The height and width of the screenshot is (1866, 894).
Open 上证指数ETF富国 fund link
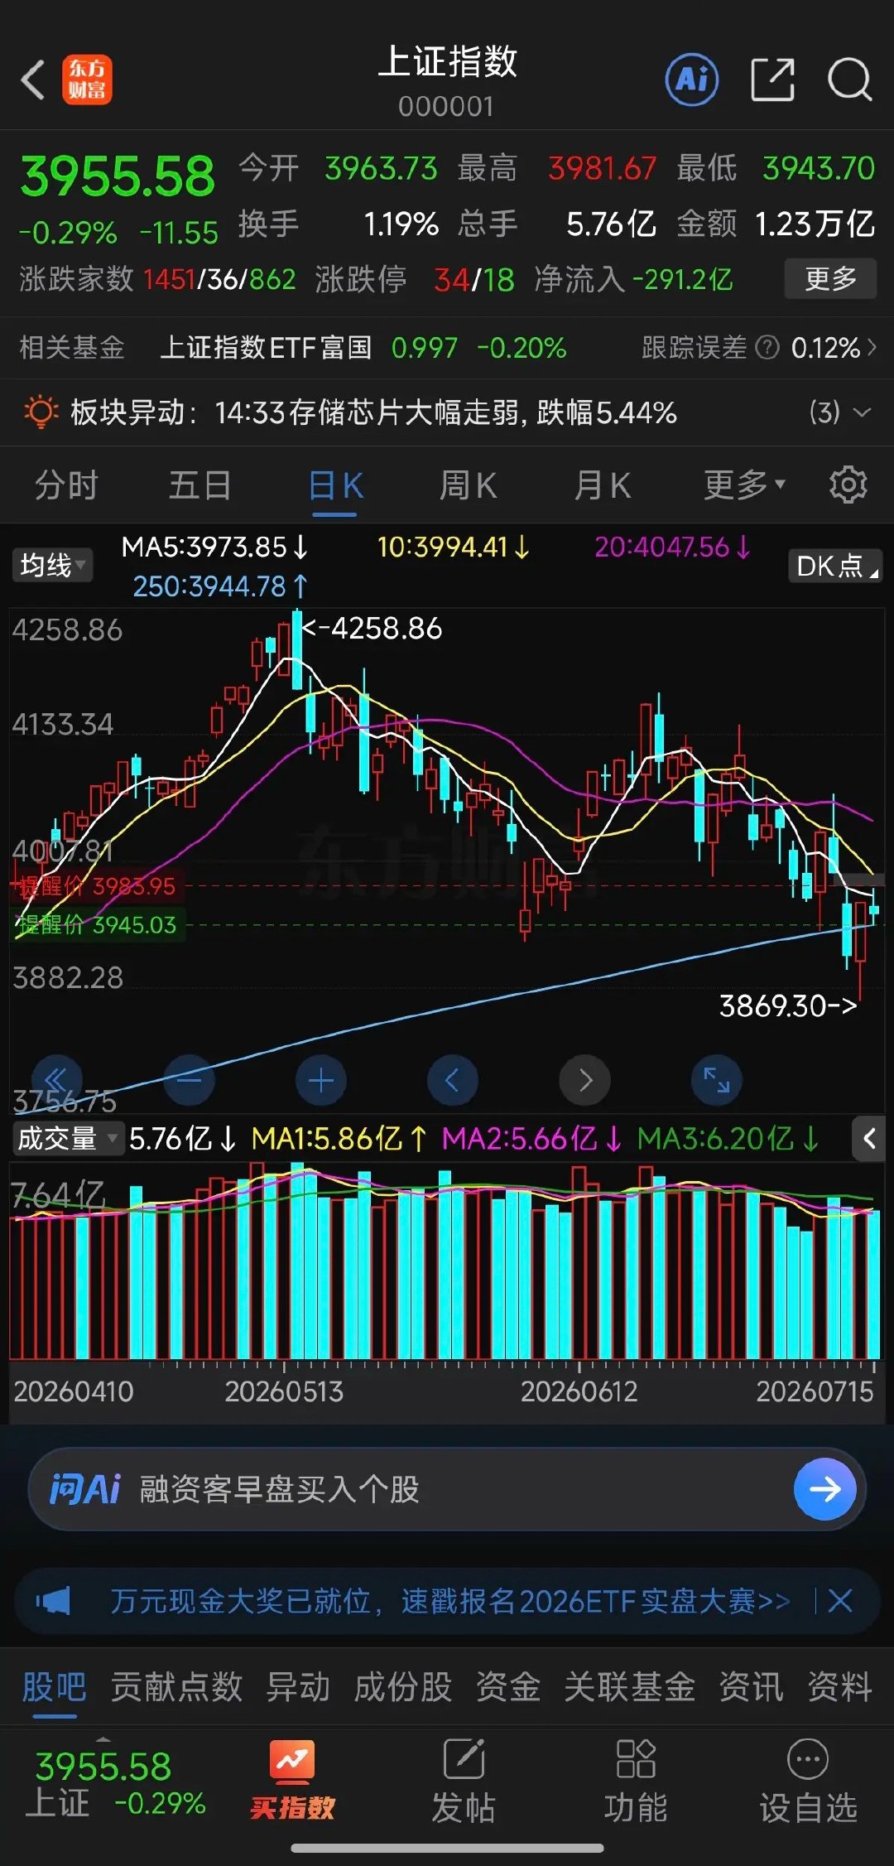point(266,347)
